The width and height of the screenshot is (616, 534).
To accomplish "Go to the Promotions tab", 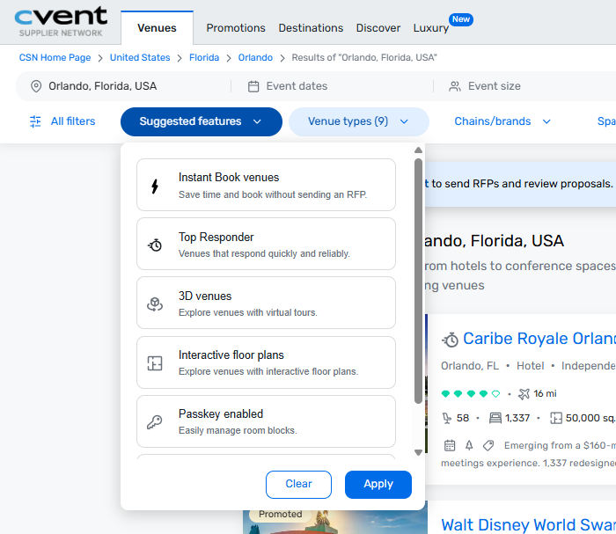I will tap(236, 28).
